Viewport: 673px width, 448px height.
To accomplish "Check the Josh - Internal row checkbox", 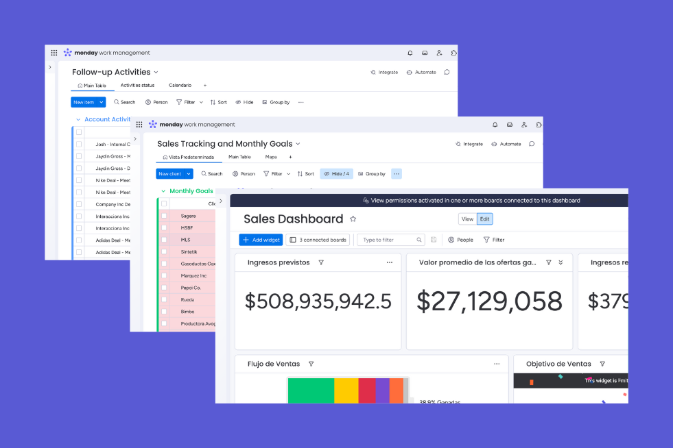I will coord(79,144).
